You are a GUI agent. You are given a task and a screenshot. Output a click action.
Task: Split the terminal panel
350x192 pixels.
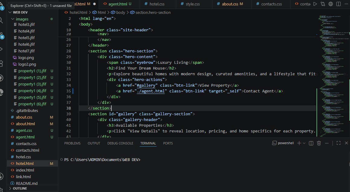tap(311, 143)
